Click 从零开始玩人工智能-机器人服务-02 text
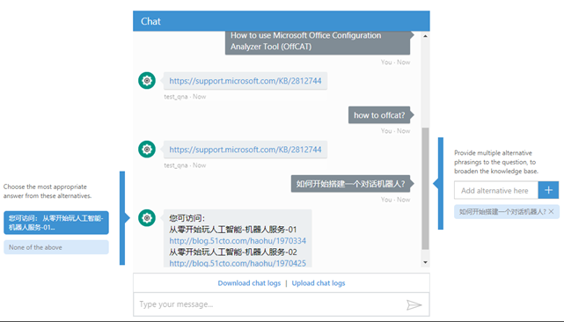This screenshot has width=564, height=322. [233, 252]
